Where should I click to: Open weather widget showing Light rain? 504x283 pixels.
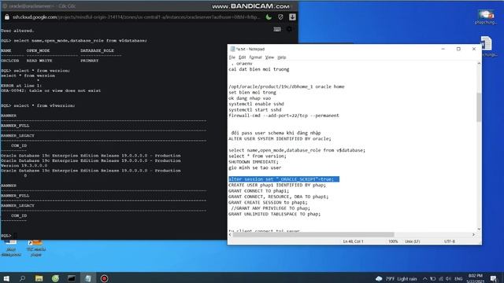(396, 279)
